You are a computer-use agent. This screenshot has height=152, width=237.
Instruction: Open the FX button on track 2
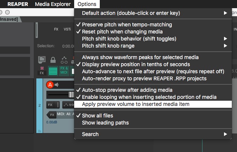(x=50, y=105)
